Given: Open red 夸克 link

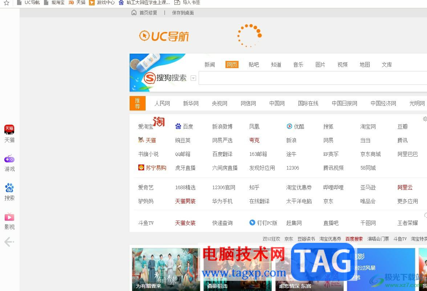Looking at the screenshot, I should coord(254,141).
